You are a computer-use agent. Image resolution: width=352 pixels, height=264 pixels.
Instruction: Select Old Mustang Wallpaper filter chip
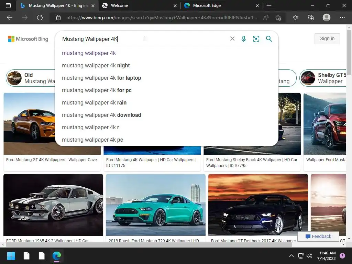point(31,78)
